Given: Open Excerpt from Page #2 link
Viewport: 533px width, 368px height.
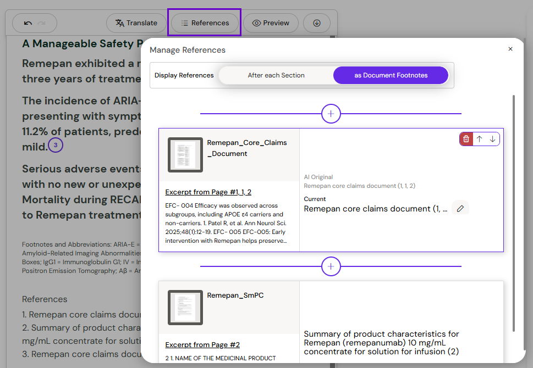Looking at the screenshot, I should point(202,345).
